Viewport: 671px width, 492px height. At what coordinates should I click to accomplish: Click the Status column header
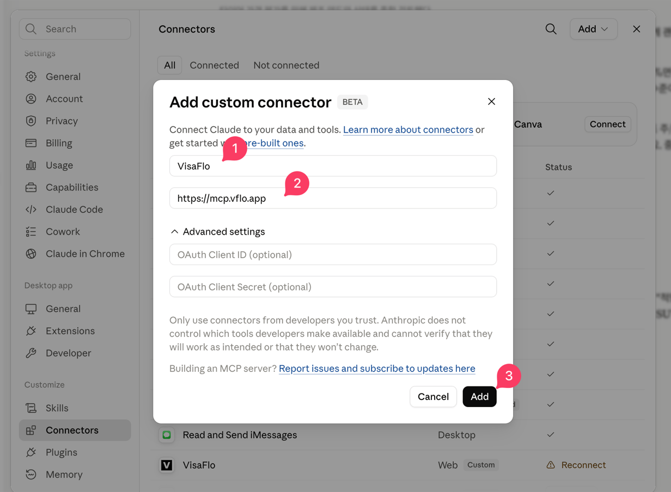559,167
